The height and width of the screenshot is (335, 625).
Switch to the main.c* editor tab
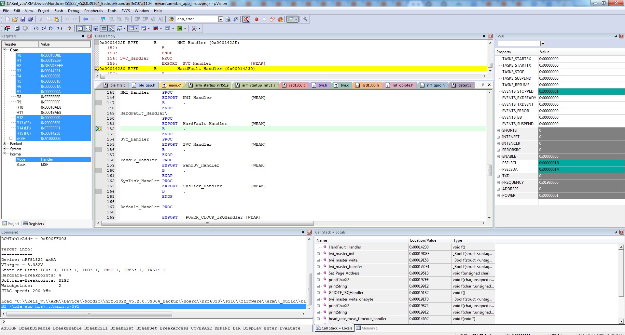click(172, 85)
